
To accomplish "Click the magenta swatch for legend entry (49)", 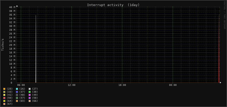I will click(30, 95).
